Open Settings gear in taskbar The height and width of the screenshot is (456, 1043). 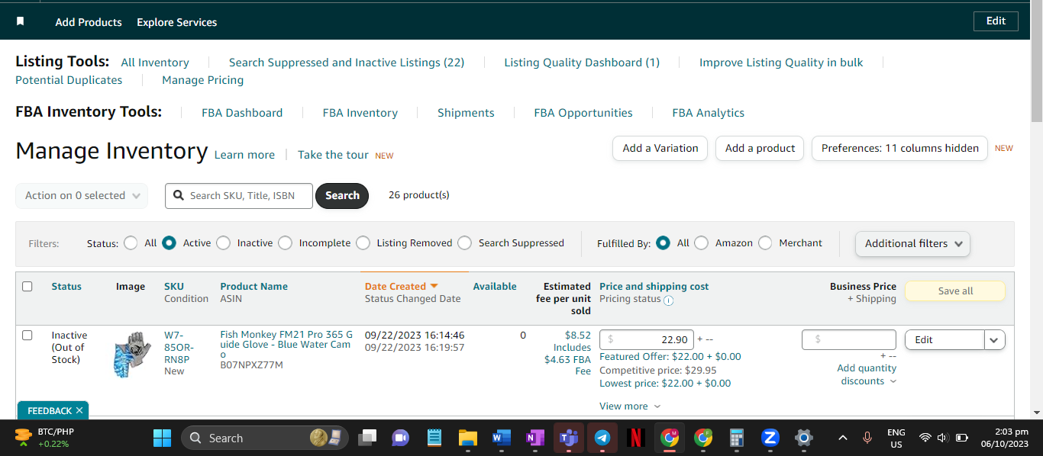click(x=803, y=438)
